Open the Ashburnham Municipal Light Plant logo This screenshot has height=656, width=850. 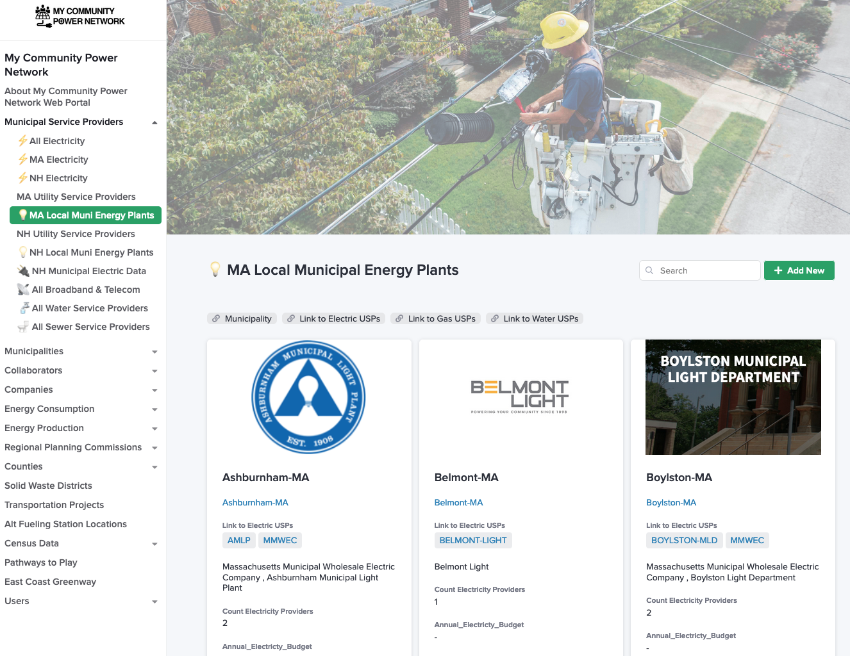309,397
